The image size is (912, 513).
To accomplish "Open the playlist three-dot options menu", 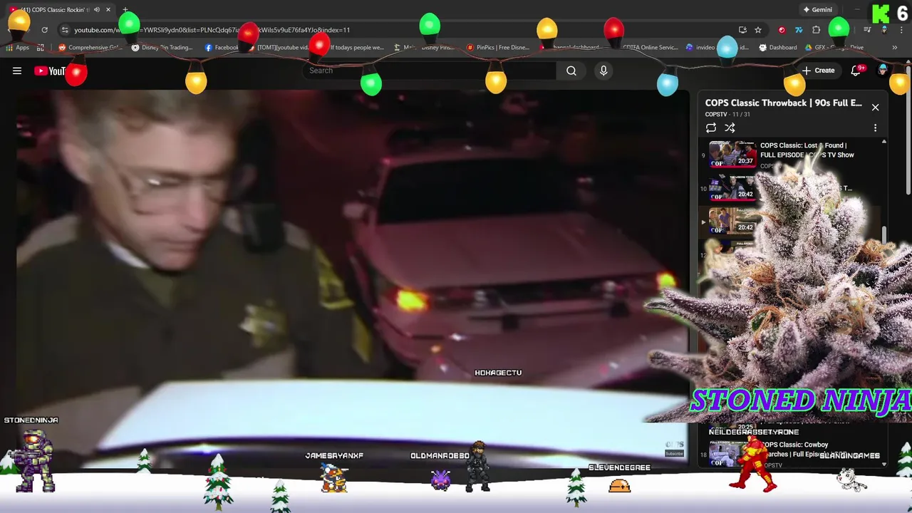I will [x=875, y=128].
